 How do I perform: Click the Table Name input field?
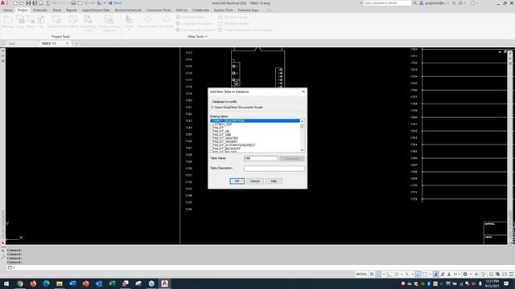point(261,158)
